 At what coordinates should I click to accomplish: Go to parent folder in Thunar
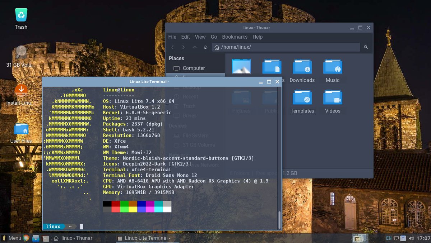195,47
